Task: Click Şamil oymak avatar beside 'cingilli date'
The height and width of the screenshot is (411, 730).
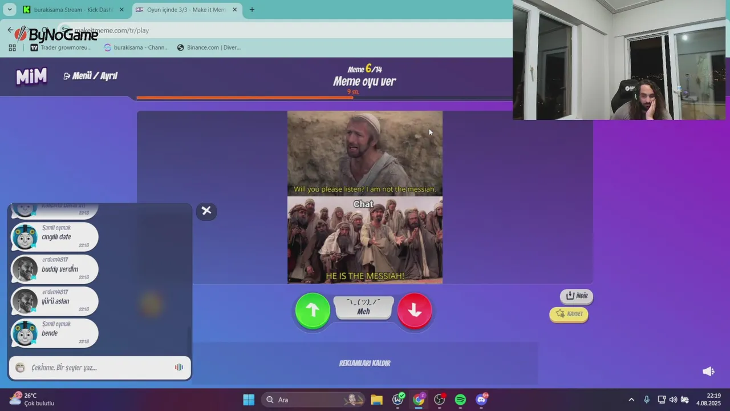Action: point(25,237)
